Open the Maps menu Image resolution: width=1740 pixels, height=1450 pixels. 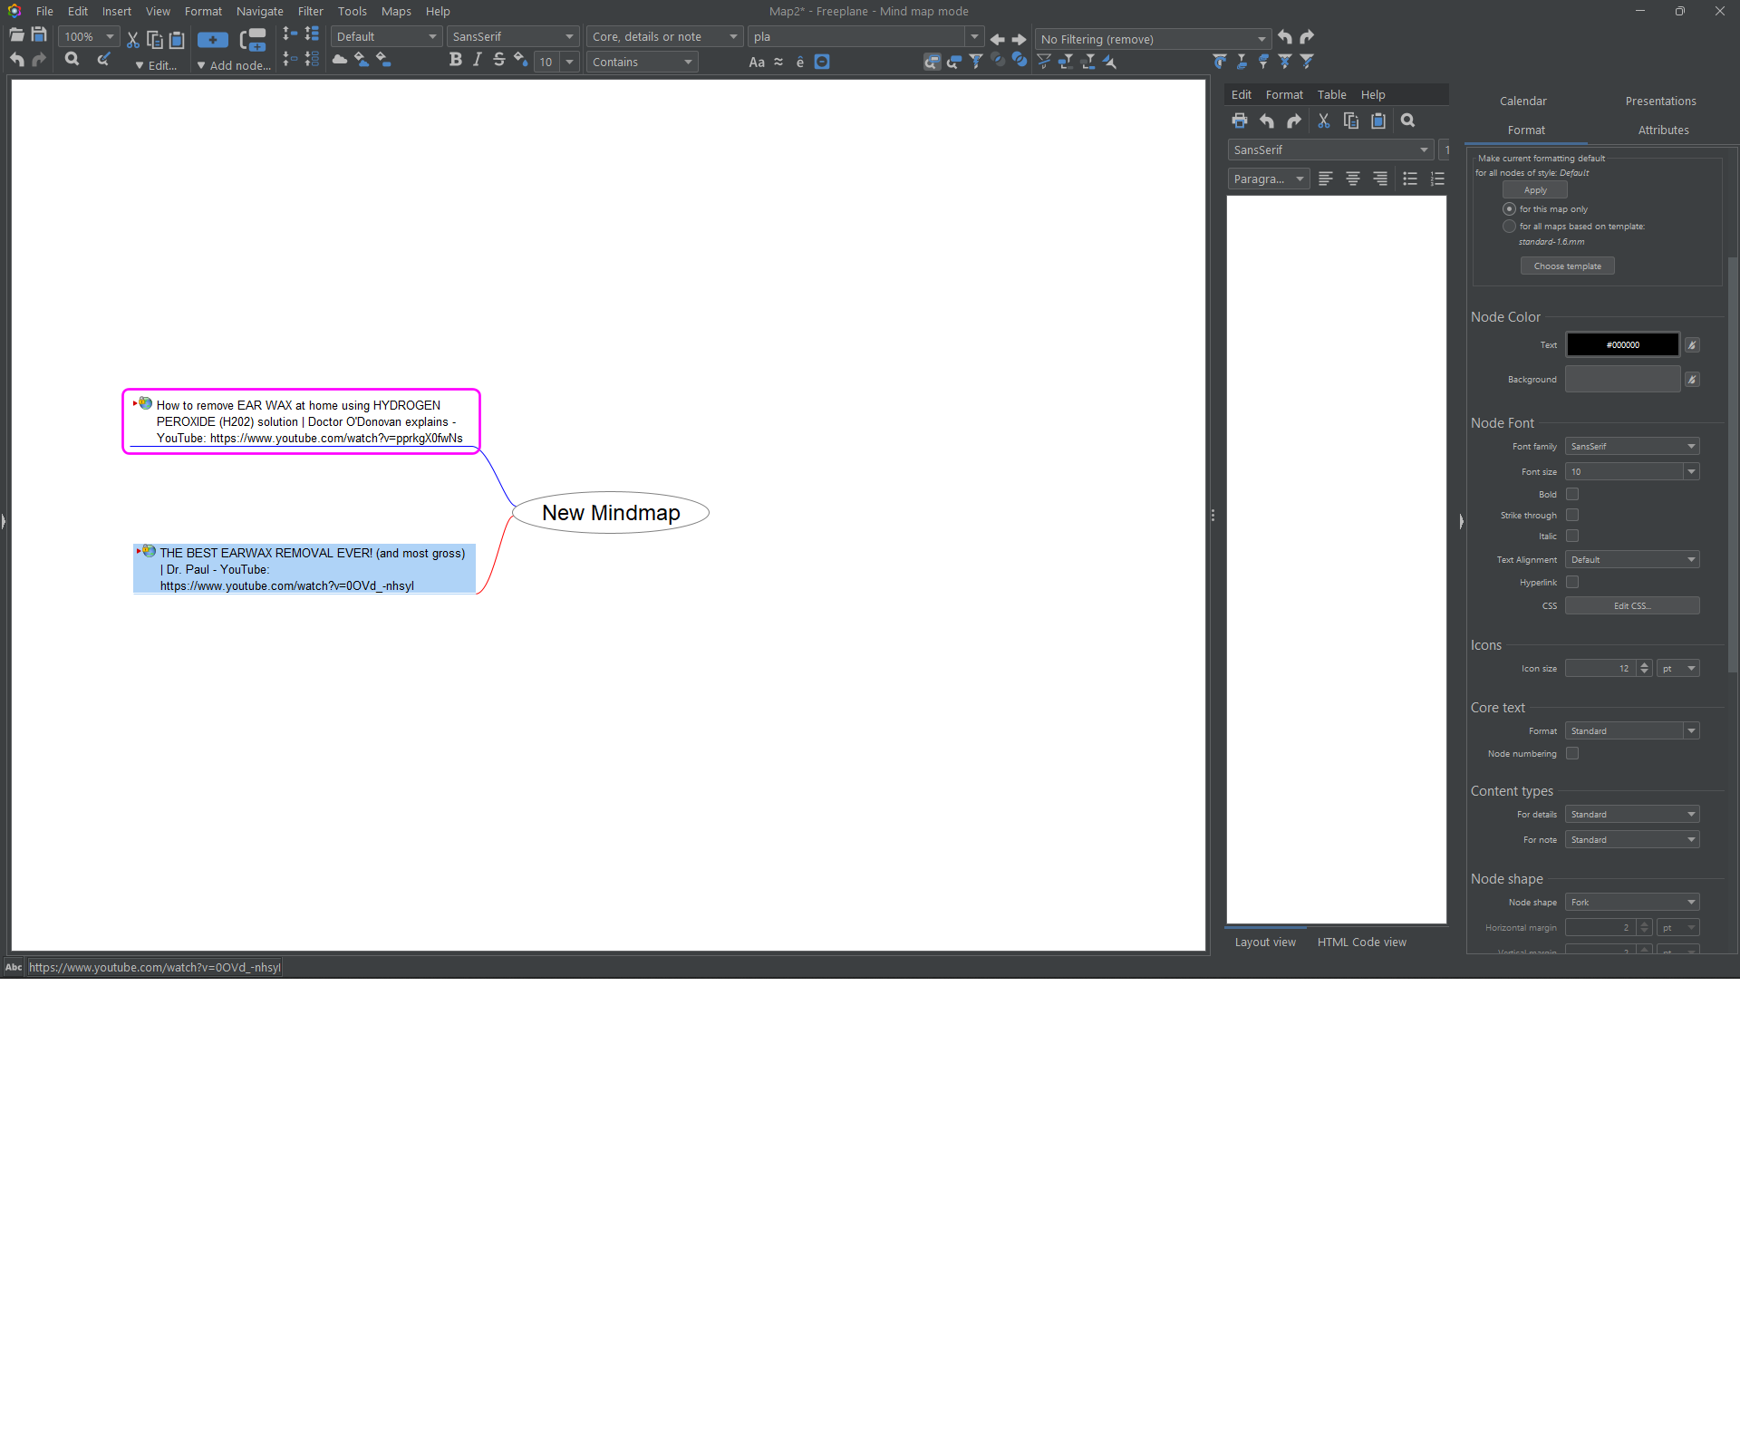click(396, 11)
